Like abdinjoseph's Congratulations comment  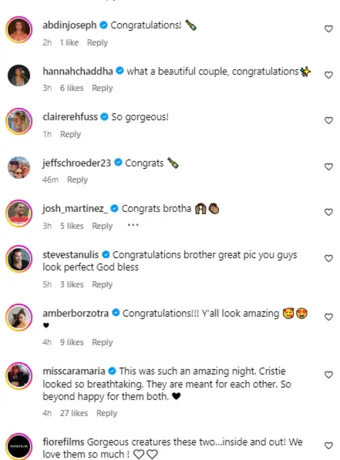click(328, 29)
